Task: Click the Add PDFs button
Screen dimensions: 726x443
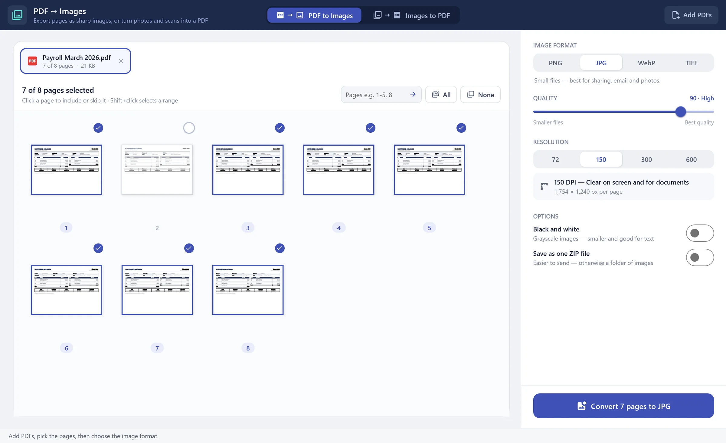Action: [691, 15]
